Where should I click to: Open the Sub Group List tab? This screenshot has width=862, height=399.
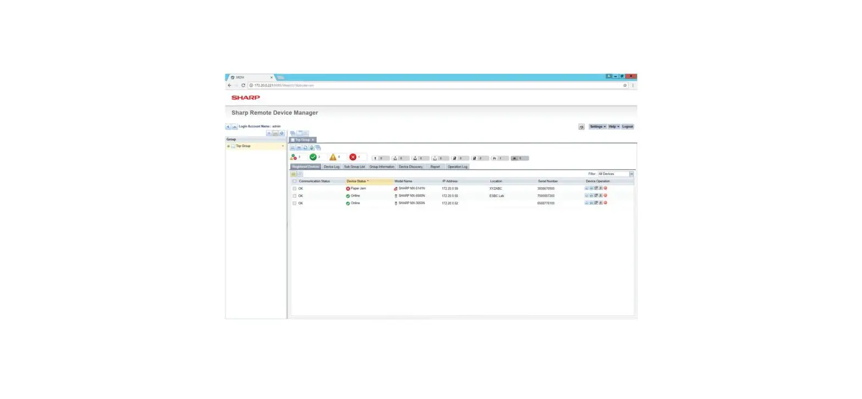coord(355,166)
